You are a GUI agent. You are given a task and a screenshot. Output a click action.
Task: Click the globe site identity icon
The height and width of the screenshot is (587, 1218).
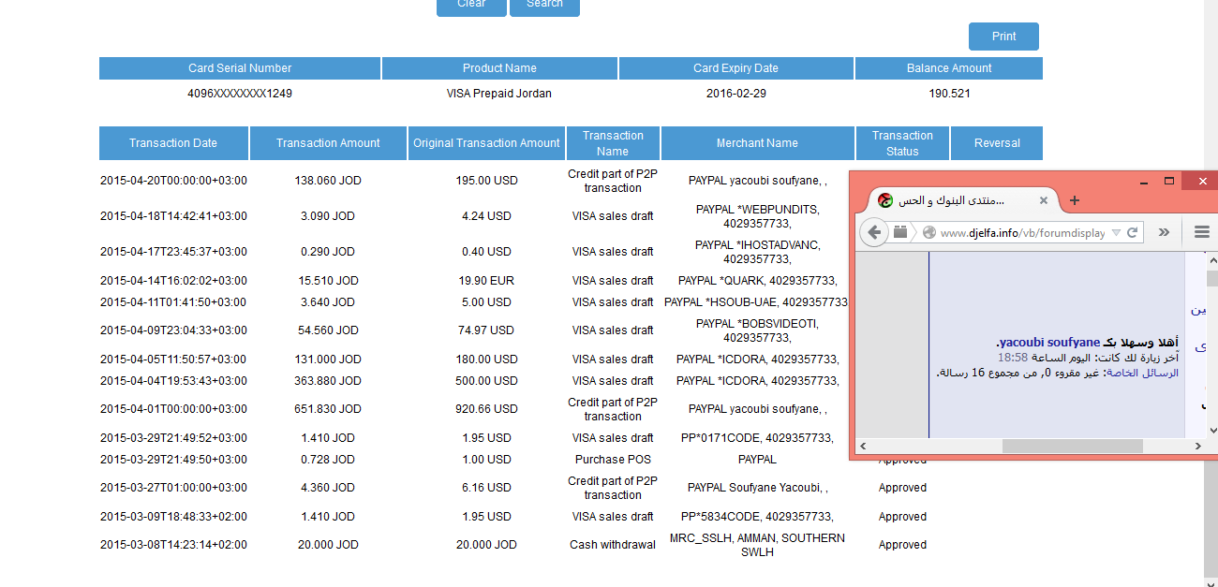tap(929, 233)
